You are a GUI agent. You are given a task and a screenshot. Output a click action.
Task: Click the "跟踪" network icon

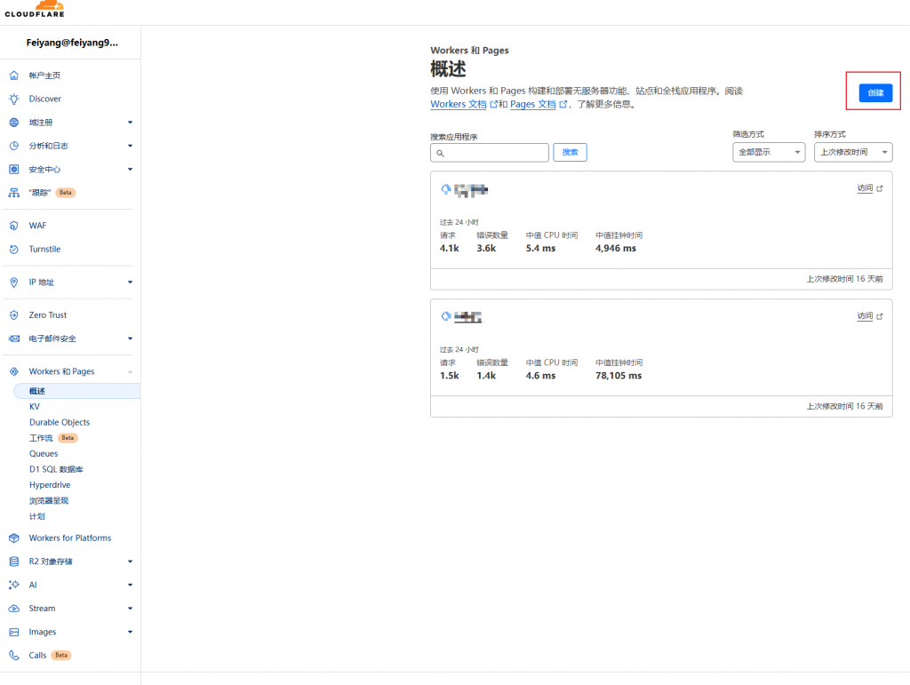[x=14, y=193]
